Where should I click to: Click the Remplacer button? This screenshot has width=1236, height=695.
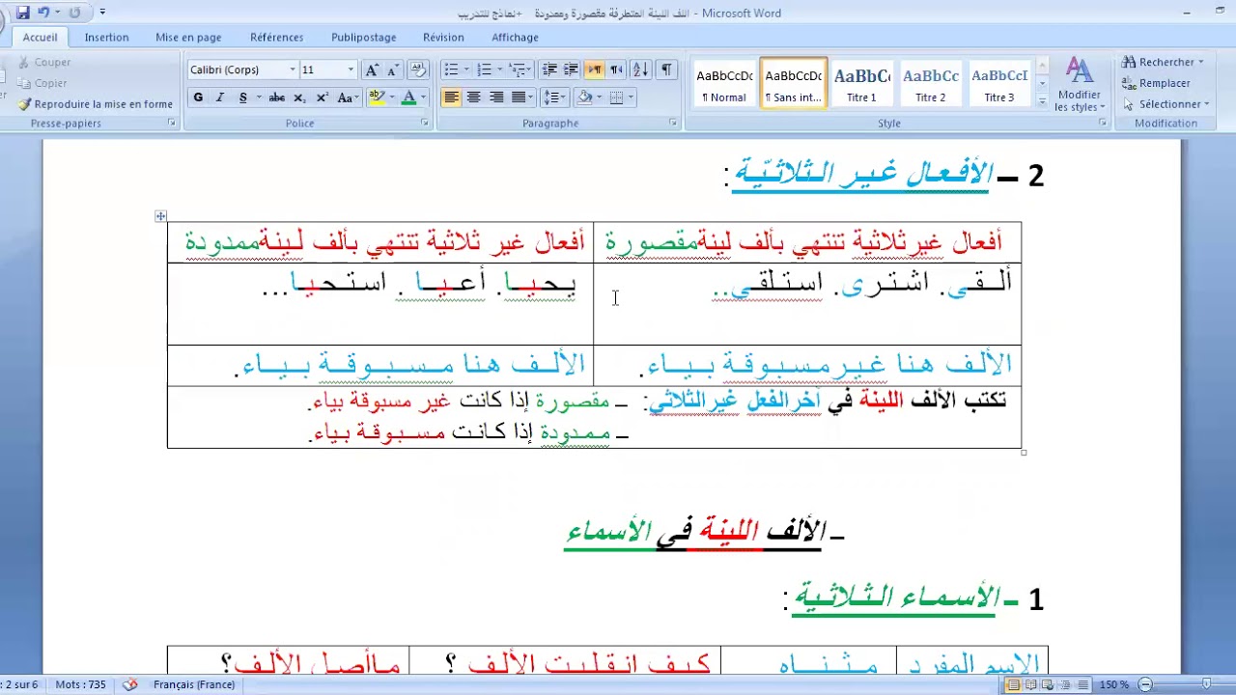1156,83
